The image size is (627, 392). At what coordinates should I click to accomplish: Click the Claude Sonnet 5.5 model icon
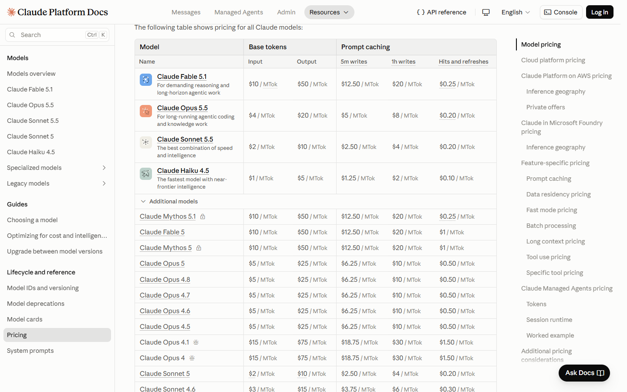(x=146, y=142)
